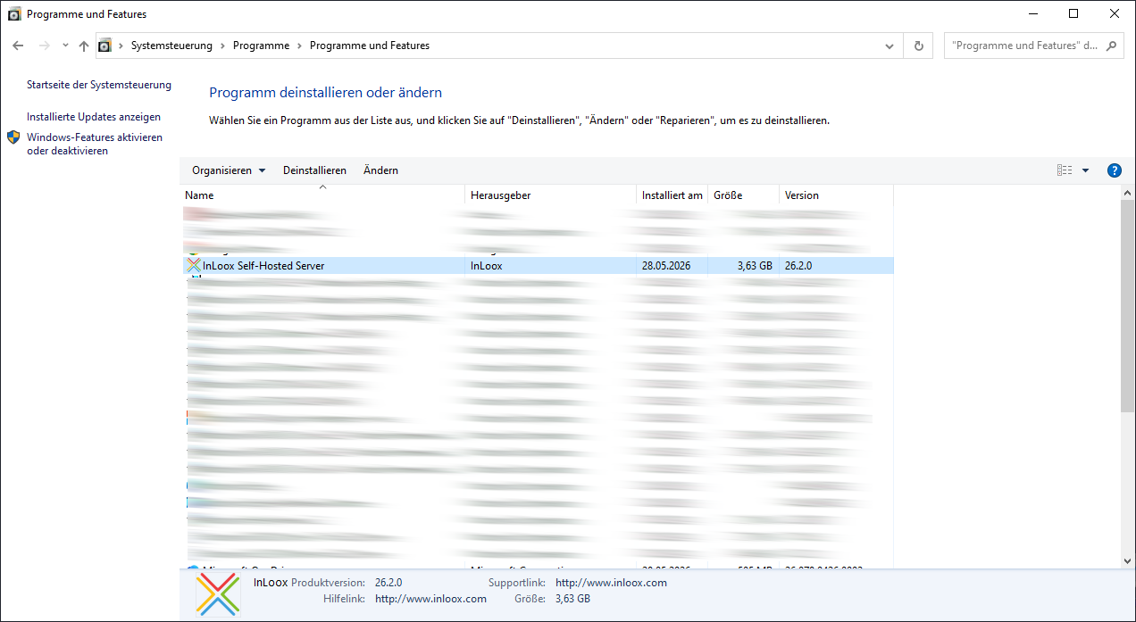Click scrollbar up arrow of program list
This screenshot has width=1136, height=622.
pos(1128,193)
